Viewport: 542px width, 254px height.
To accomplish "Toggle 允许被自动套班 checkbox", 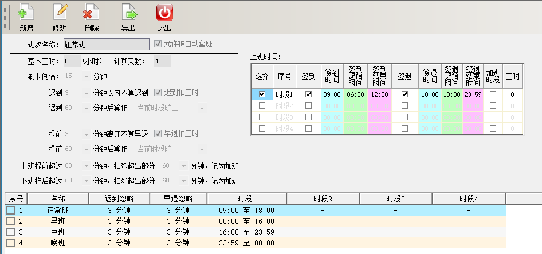I will [x=158, y=44].
